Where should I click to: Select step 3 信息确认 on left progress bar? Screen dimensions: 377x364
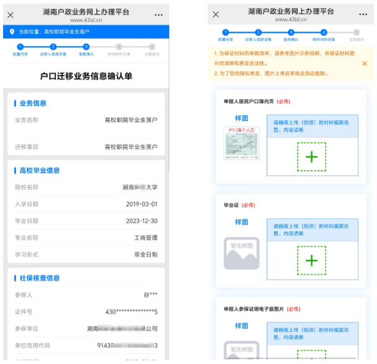(x=86, y=47)
